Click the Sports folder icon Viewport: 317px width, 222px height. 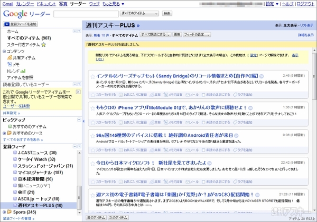(x=10, y=211)
